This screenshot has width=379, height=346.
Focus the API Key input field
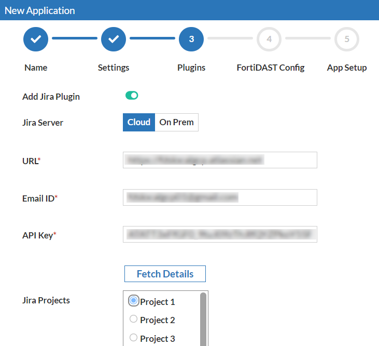pos(220,234)
